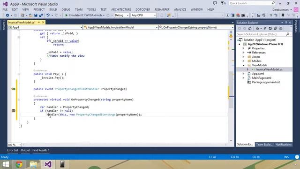Screen dimensions: 300x169
Task: Open the BUILD menu
Action: pos(53,9)
